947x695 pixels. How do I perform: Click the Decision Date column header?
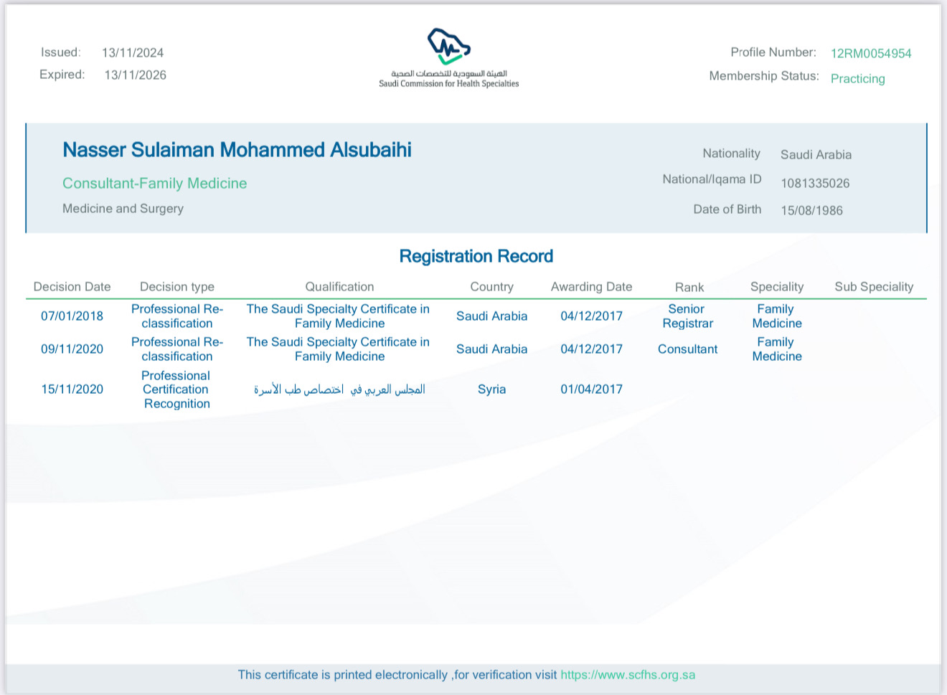point(72,287)
